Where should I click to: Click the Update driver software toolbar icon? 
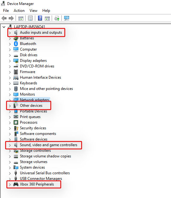pyautogui.click(x=57, y=18)
